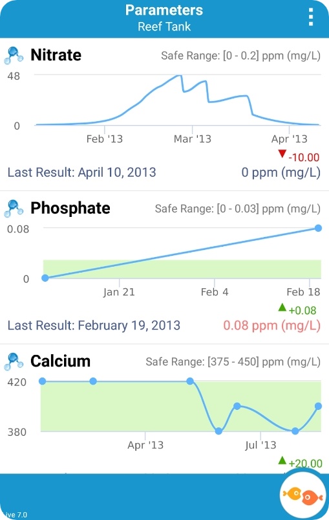Open the Calcium parameter heading
The width and height of the screenshot is (329, 520).
60,361
